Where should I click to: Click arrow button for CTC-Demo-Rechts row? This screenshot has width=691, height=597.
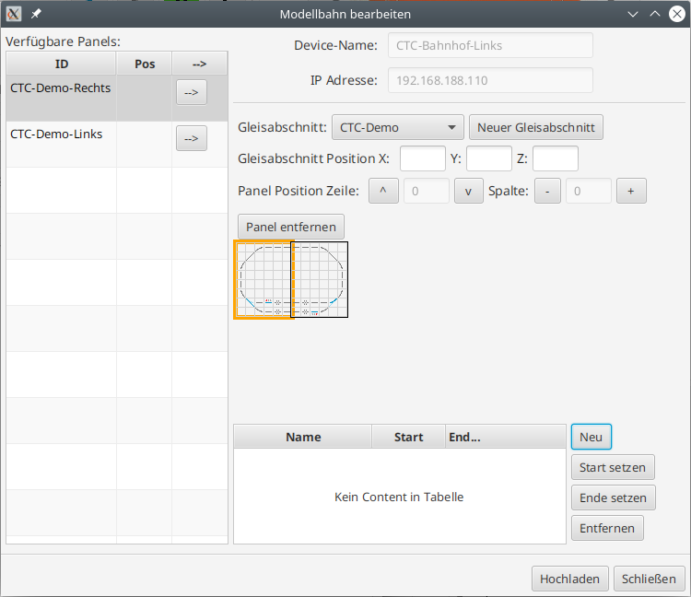(x=192, y=92)
